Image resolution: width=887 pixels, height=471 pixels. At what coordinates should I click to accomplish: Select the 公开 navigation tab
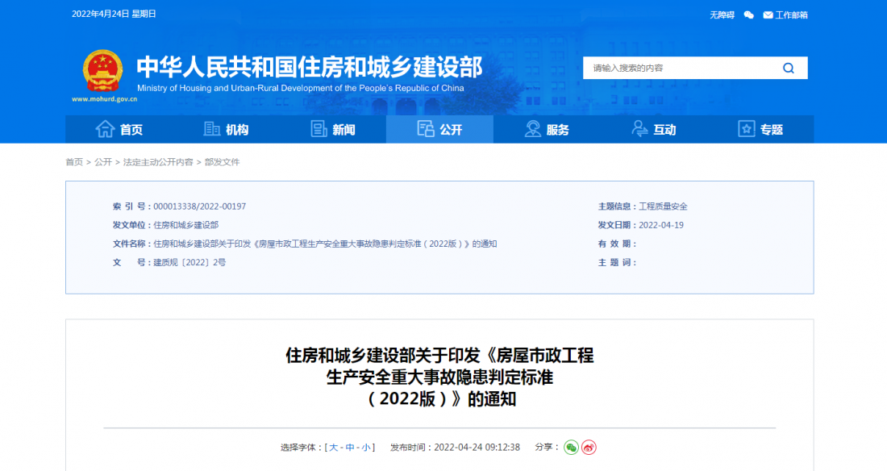pyautogui.click(x=439, y=129)
